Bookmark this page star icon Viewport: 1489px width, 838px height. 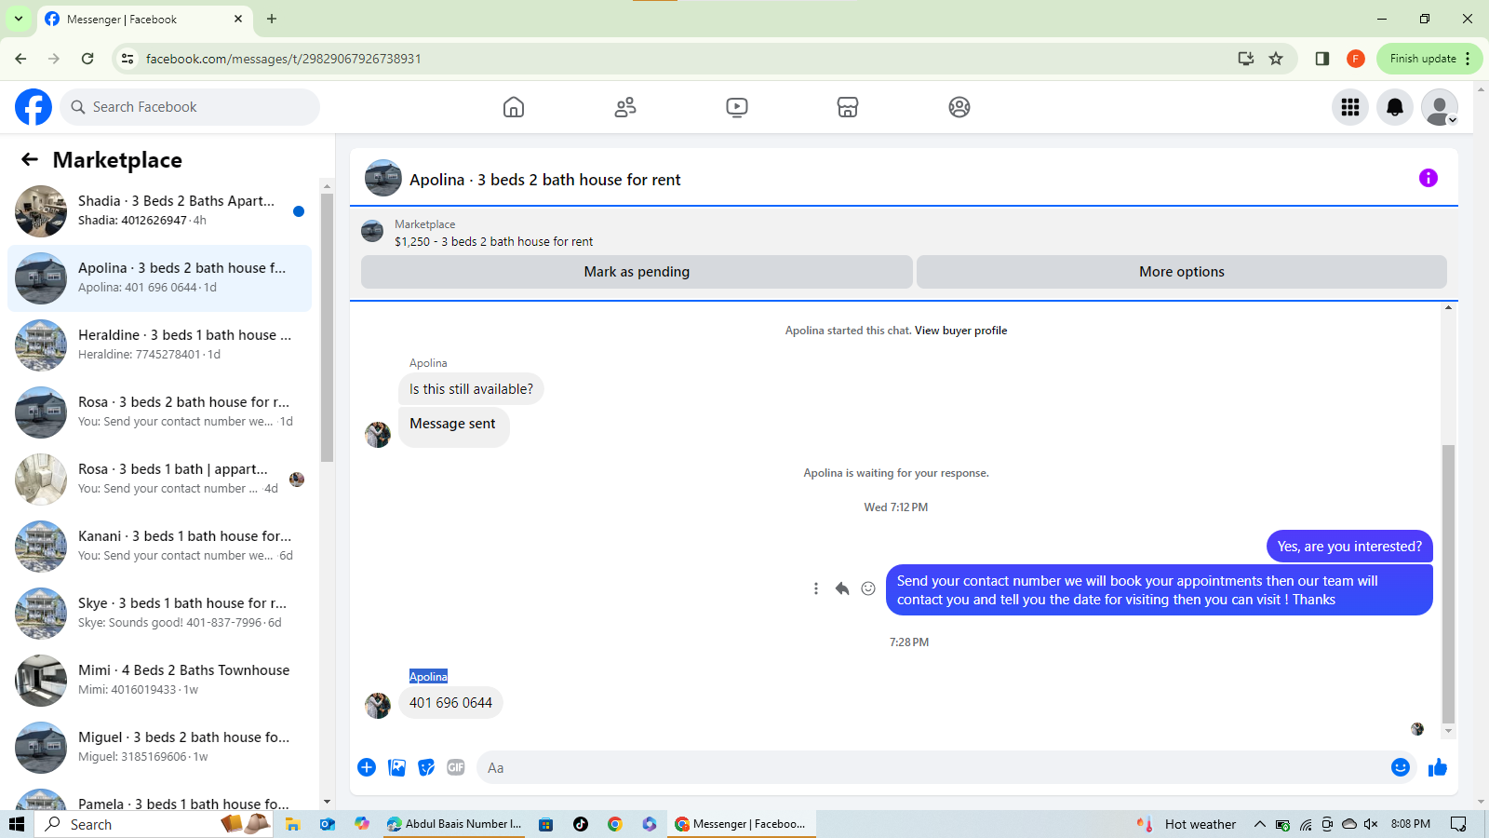[1276, 59]
